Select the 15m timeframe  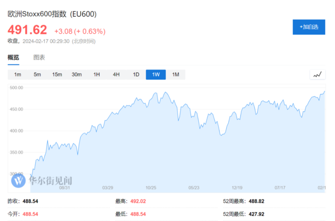pyautogui.click(x=57, y=75)
